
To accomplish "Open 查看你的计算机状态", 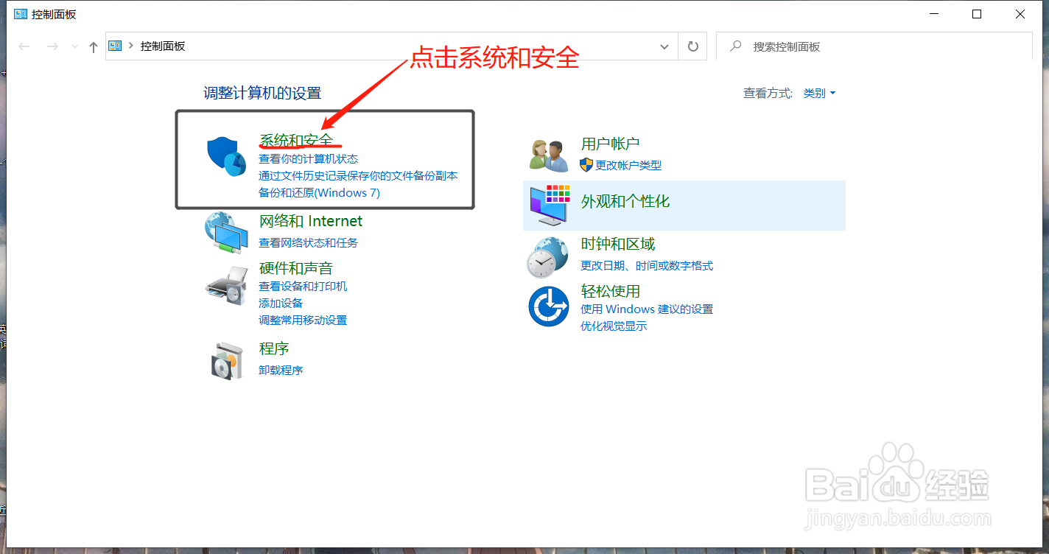I will [x=308, y=158].
